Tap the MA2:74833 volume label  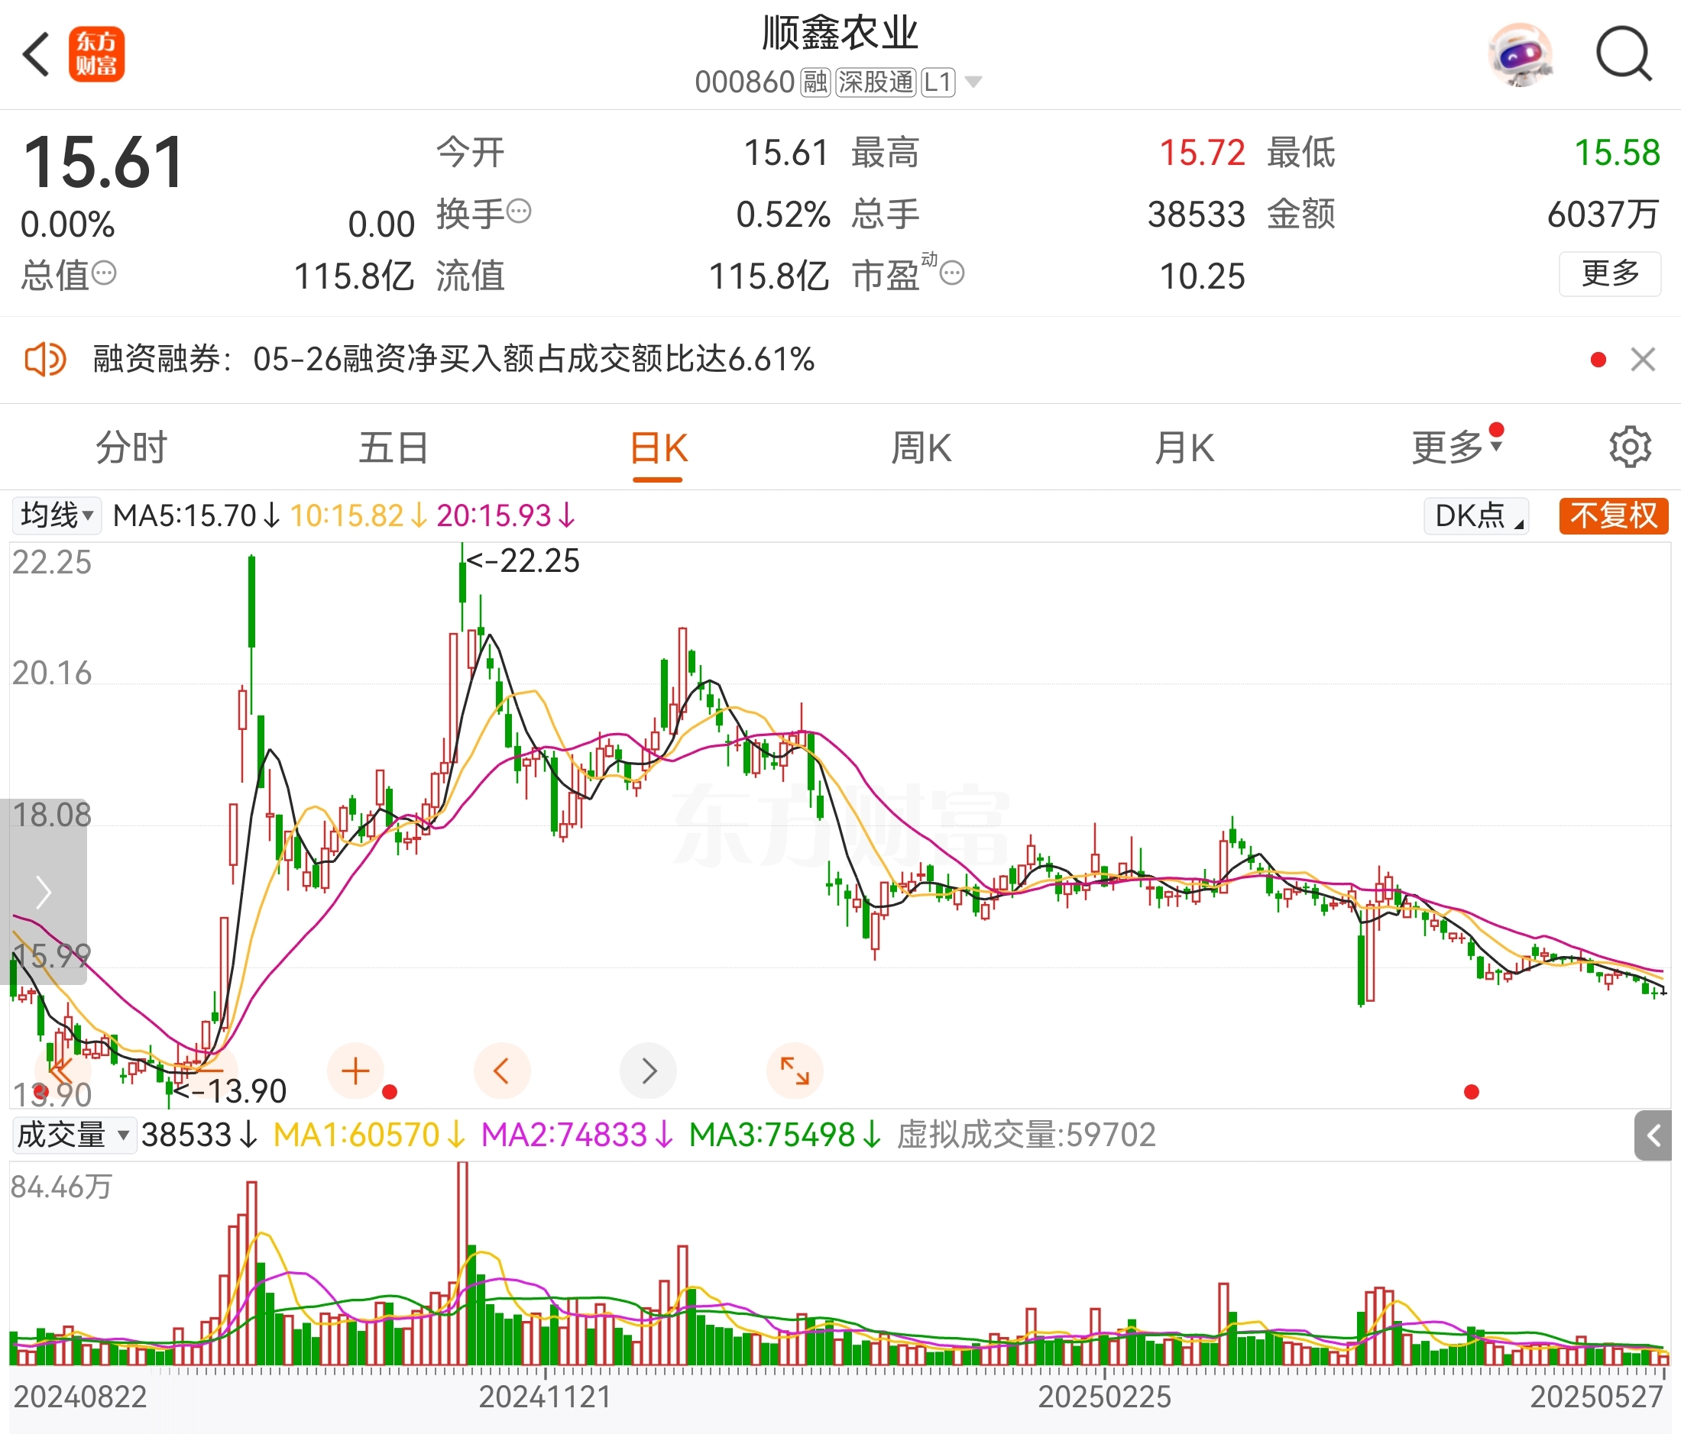(x=578, y=1135)
